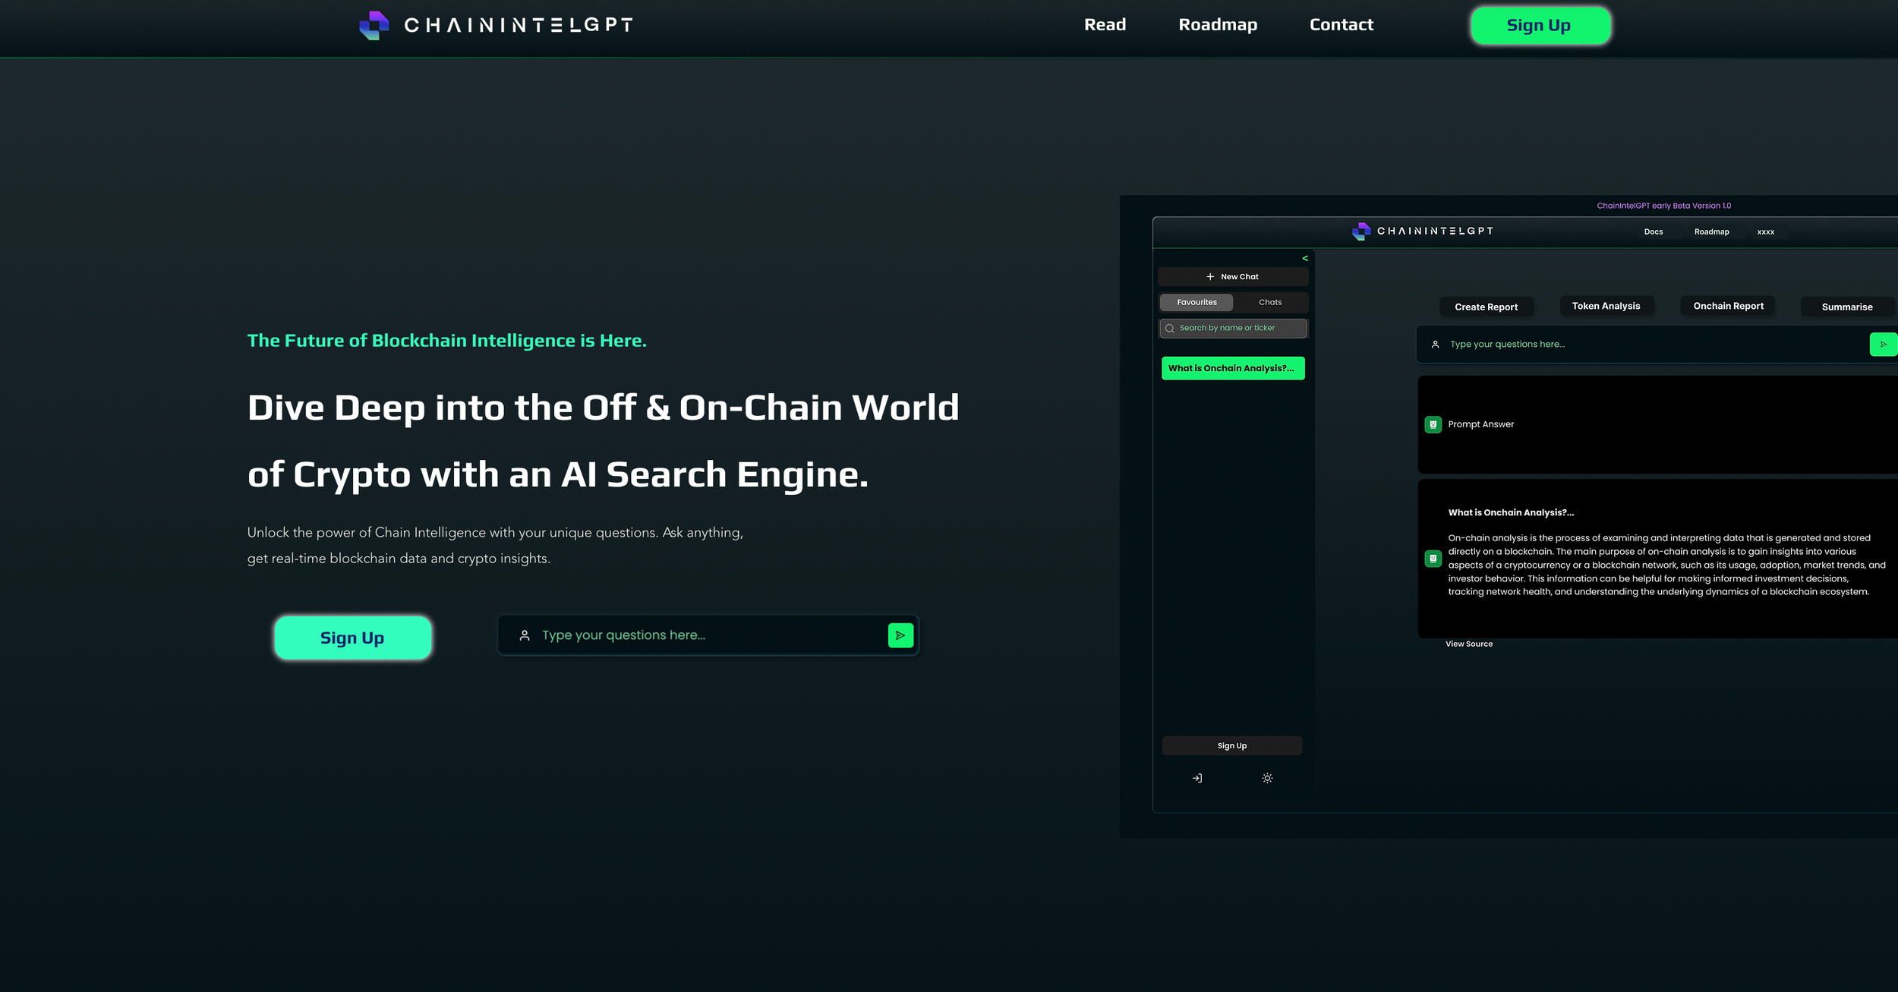This screenshot has height=992, width=1898.
Task: Click Onchain Report button
Action: [1728, 306]
